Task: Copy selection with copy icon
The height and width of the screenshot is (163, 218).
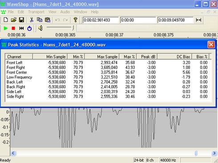Action: point(40,20)
